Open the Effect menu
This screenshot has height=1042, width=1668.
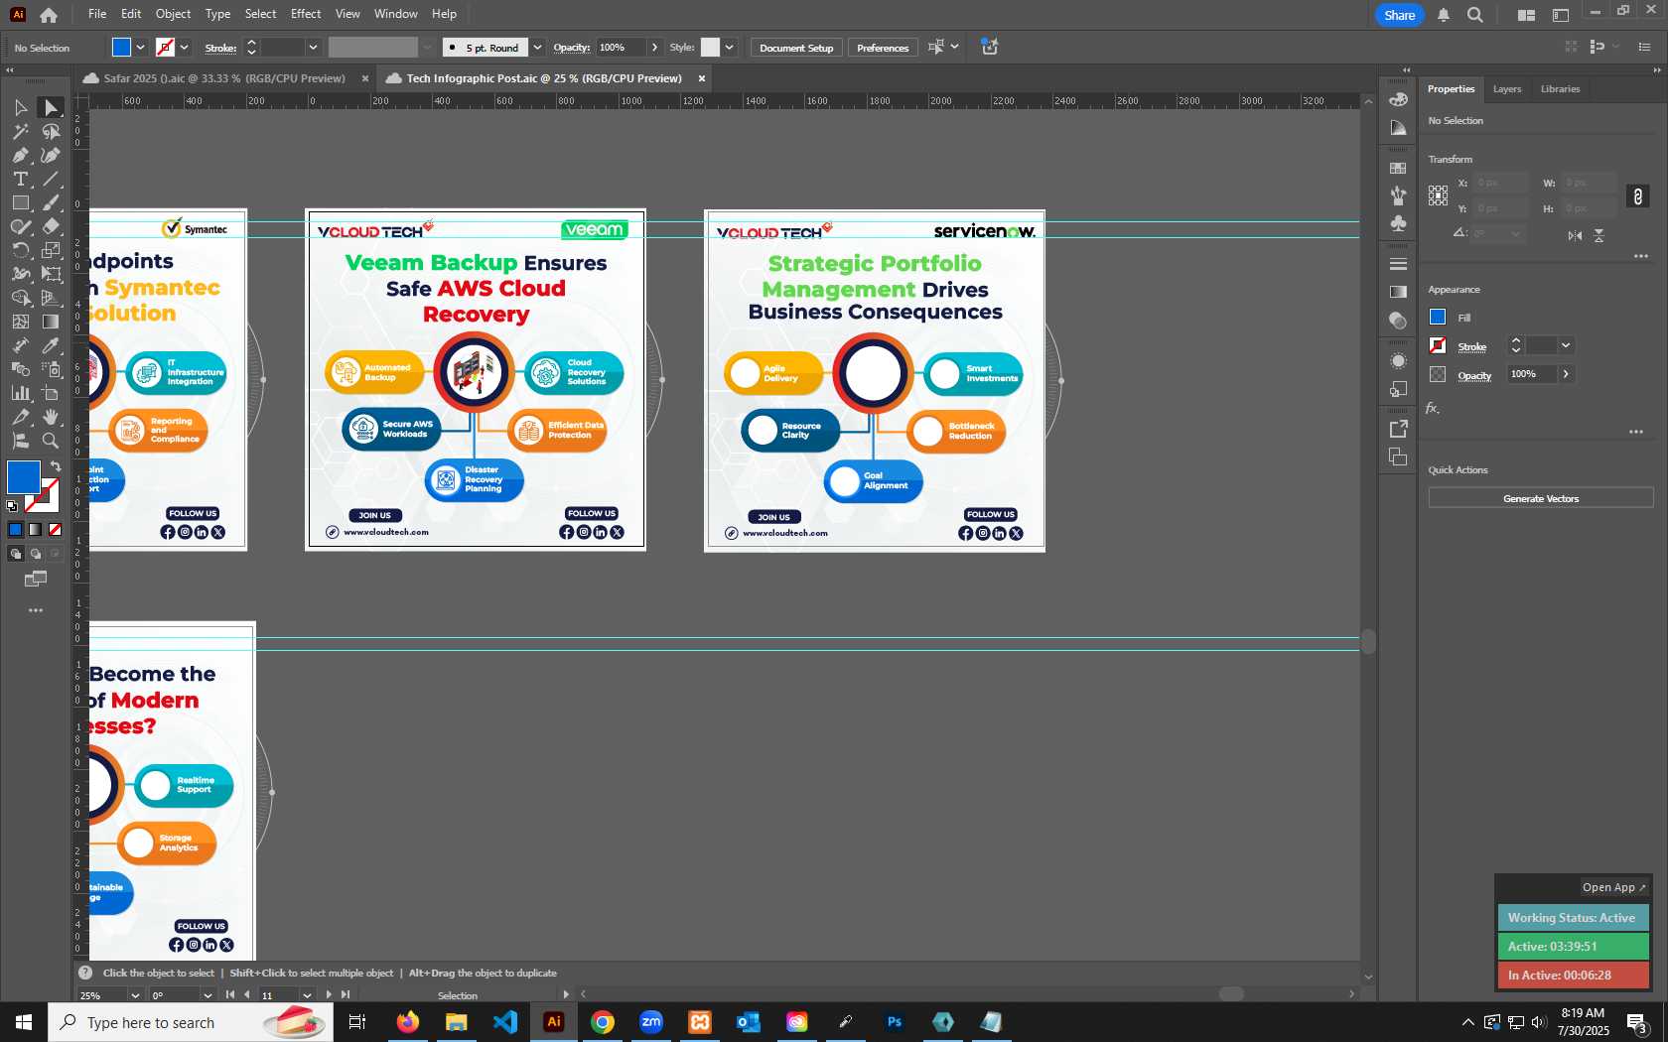click(306, 14)
